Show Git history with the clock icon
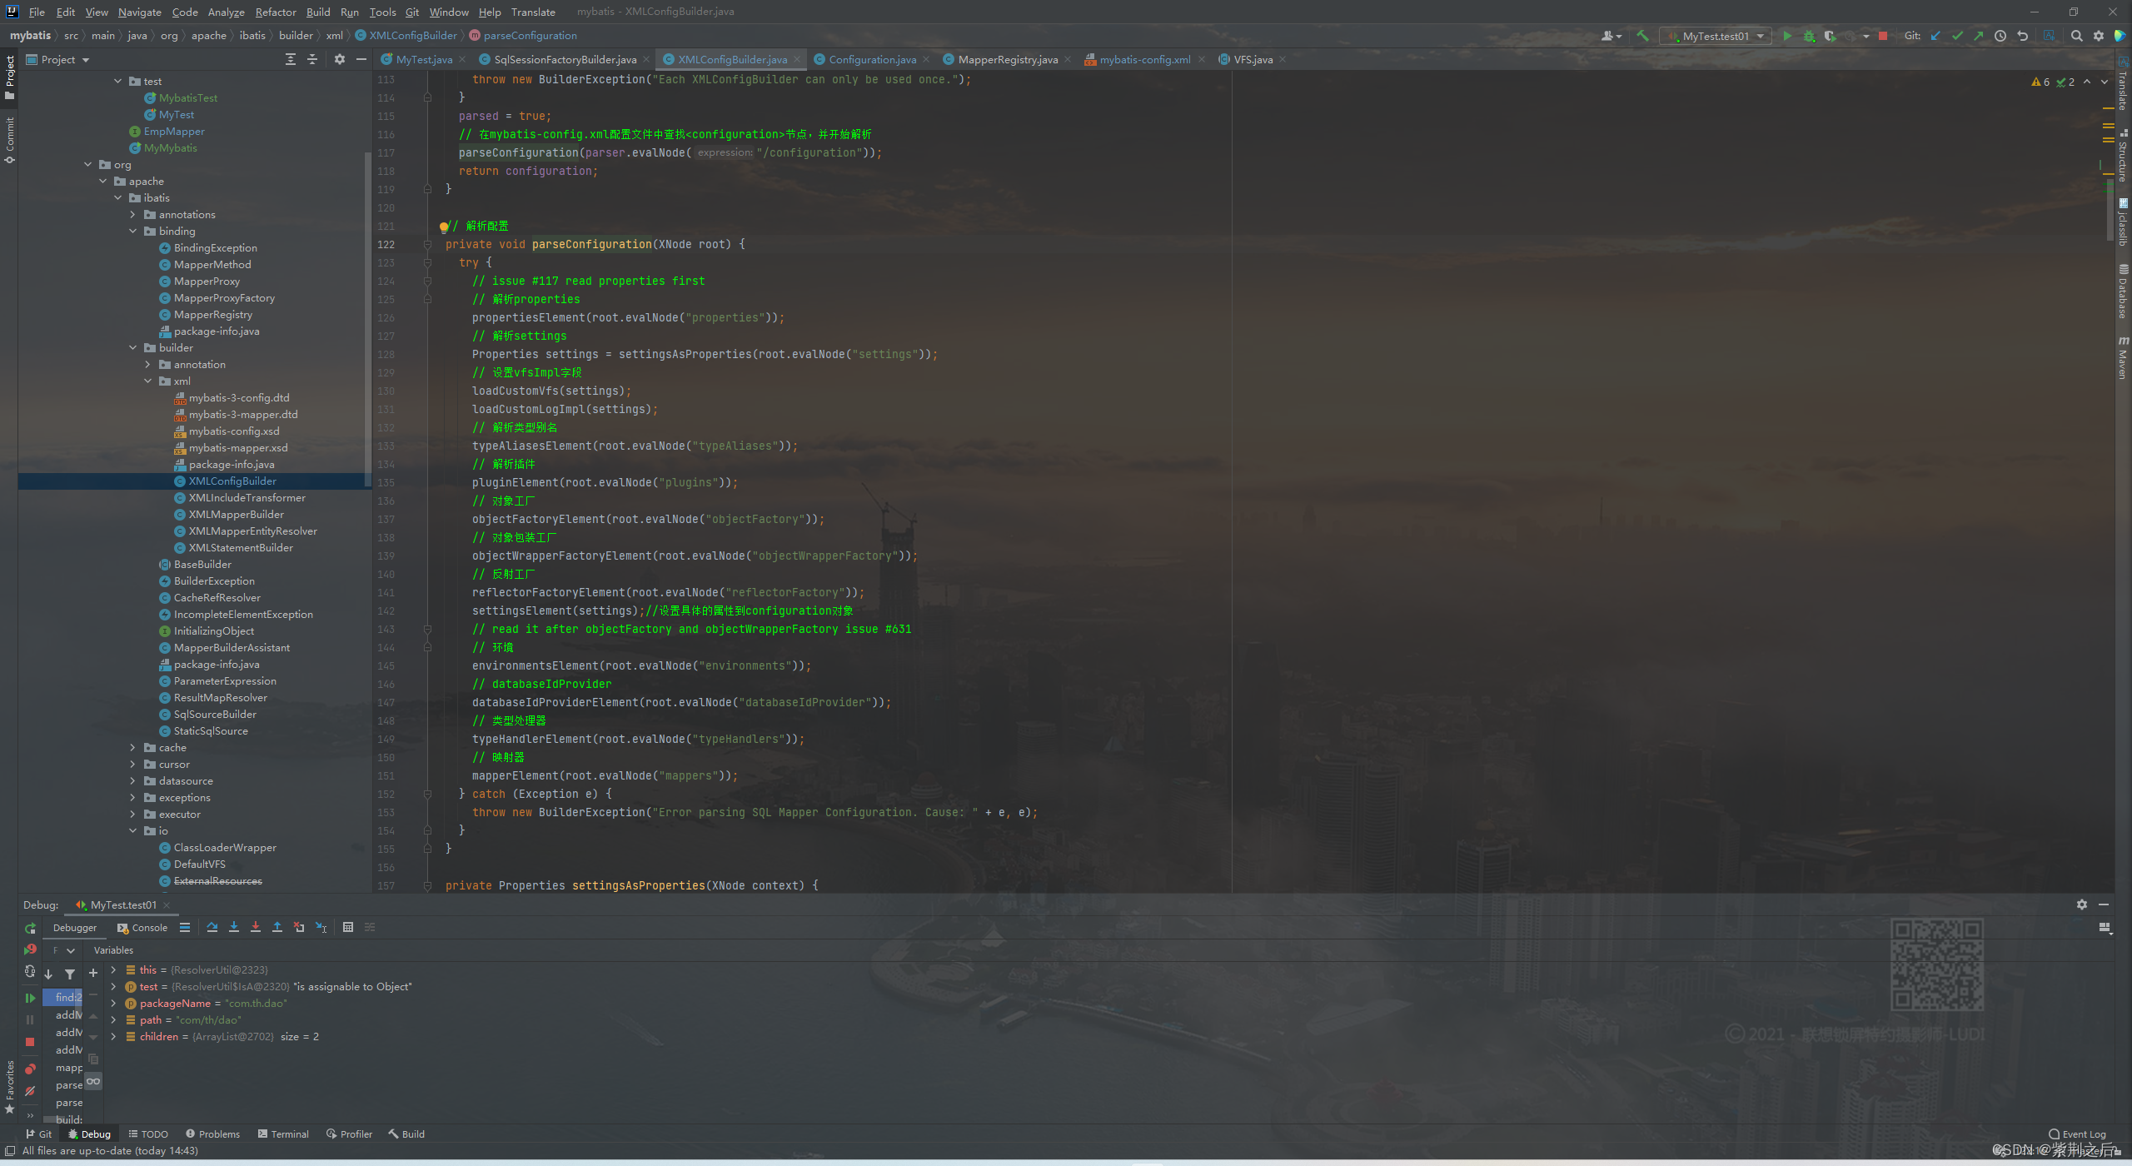This screenshot has width=2132, height=1166. [x=2000, y=36]
